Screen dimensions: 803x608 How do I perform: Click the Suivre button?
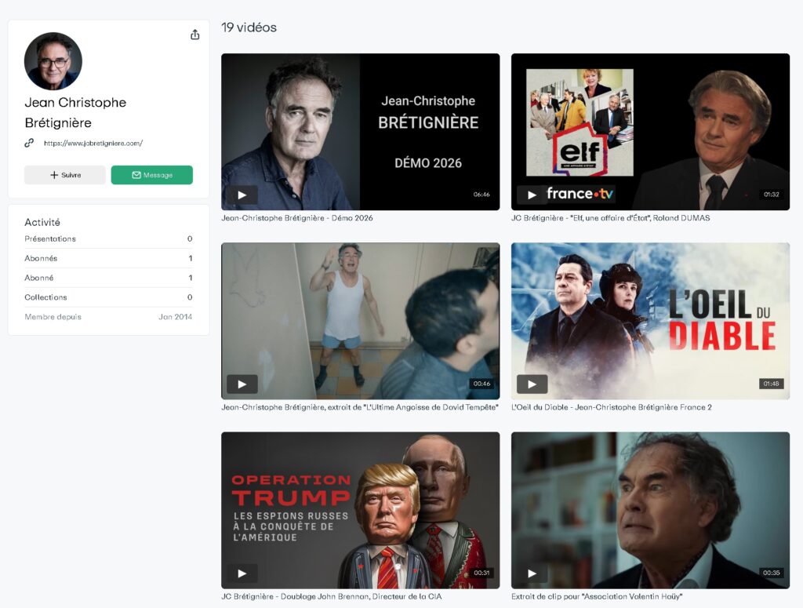[65, 175]
